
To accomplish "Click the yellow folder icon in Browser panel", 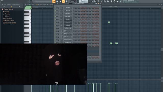I will click(x=12, y=7).
